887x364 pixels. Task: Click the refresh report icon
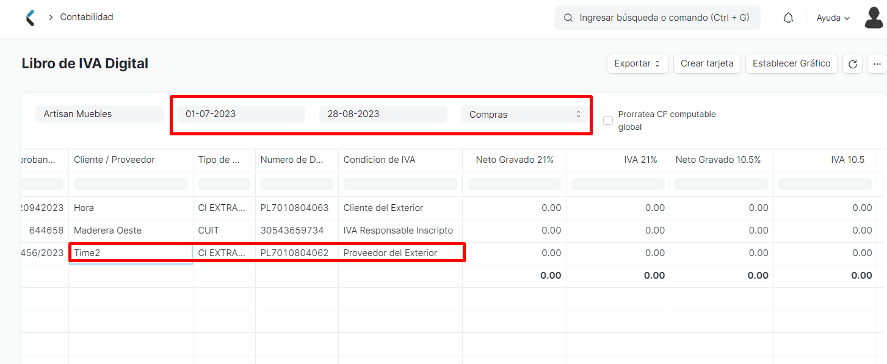[x=852, y=63]
